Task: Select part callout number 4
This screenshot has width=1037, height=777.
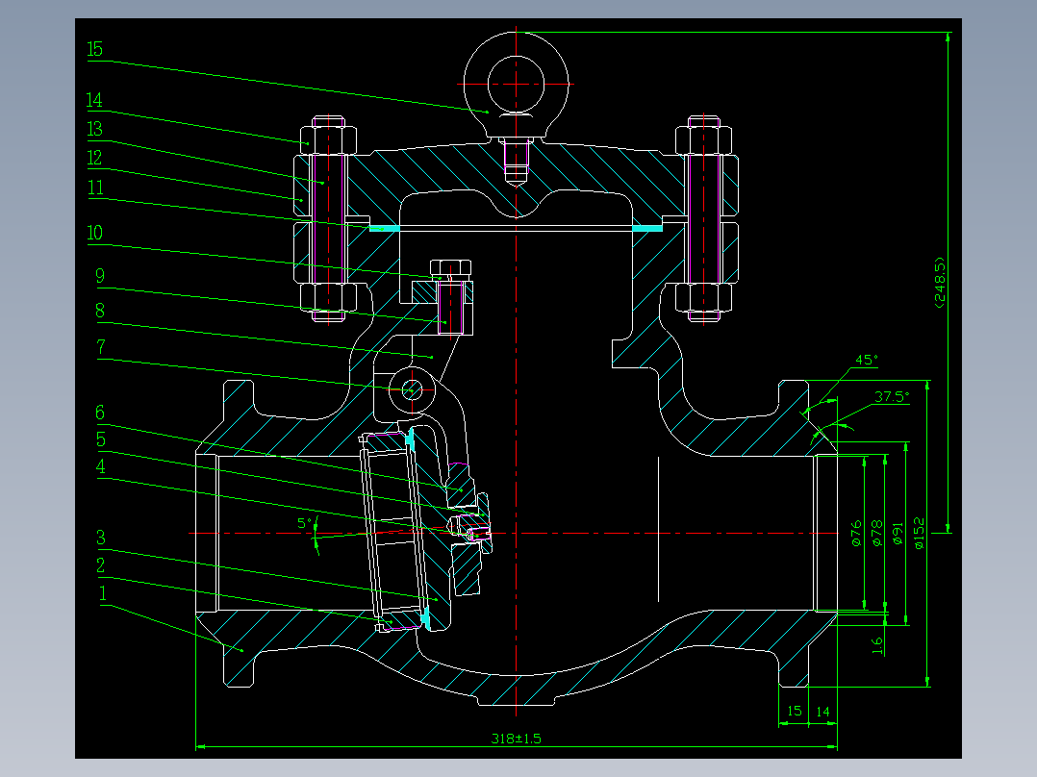Action: click(x=100, y=466)
